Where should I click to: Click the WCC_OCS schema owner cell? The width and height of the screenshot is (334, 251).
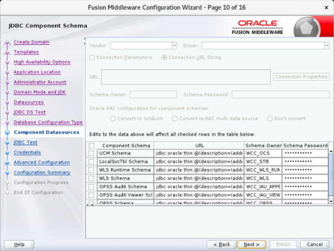click(263, 153)
